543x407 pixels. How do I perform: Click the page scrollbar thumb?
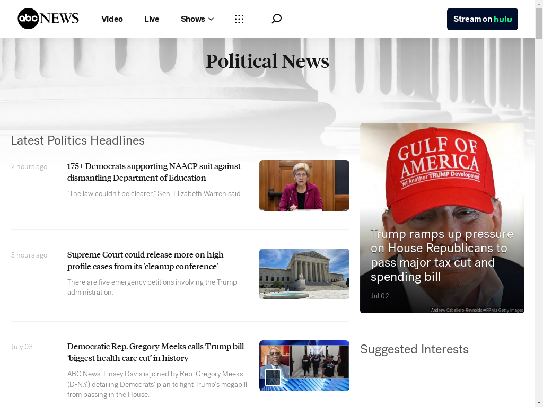[x=539, y=23]
